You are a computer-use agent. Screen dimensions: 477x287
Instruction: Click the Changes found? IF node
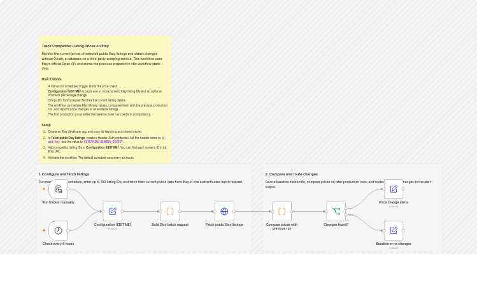point(336,211)
